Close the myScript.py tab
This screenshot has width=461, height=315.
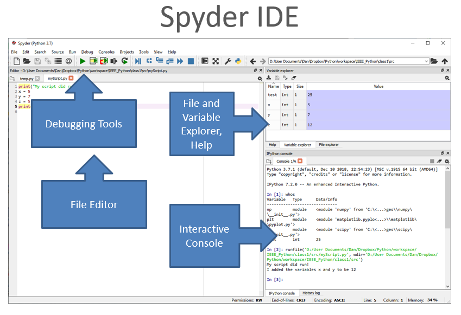(71, 78)
